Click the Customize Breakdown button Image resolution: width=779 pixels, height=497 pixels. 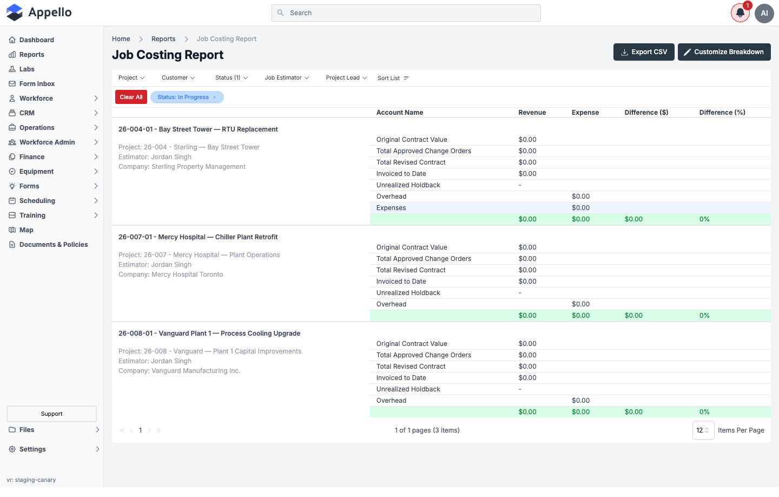(724, 52)
